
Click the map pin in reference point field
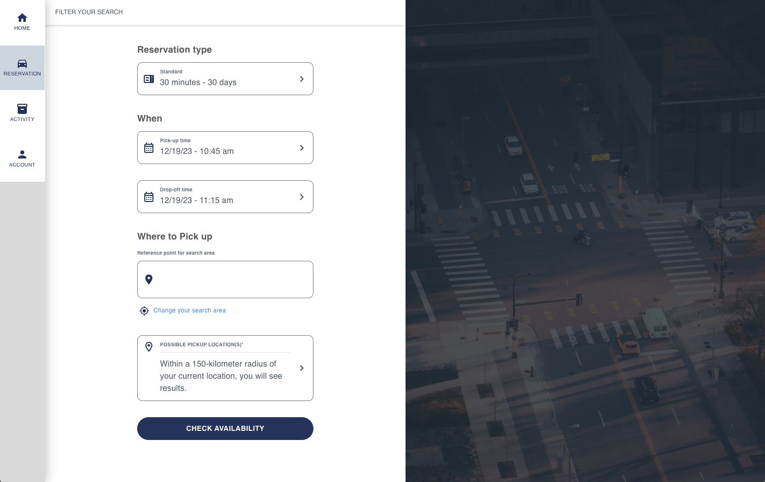[x=149, y=279]
